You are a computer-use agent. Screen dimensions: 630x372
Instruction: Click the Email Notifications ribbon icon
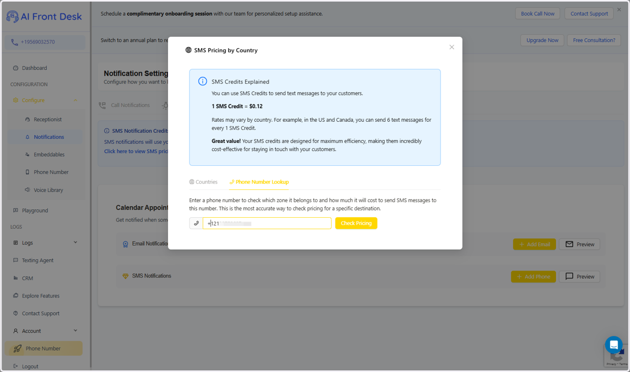tap(125, 244)
